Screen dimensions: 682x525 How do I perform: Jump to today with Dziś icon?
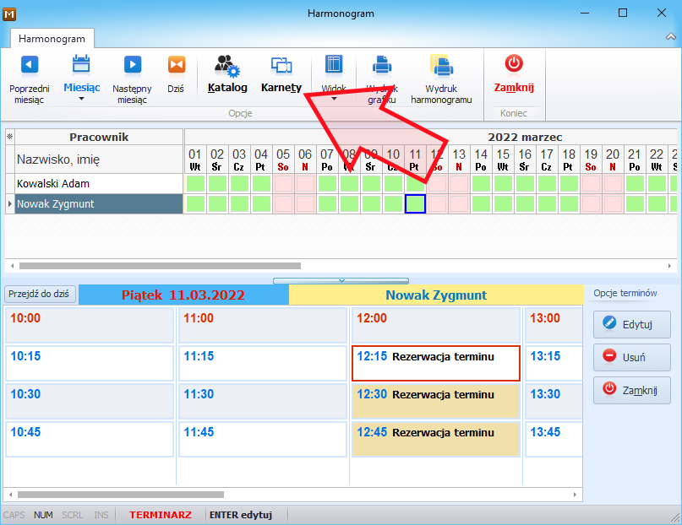pos(176,65)
